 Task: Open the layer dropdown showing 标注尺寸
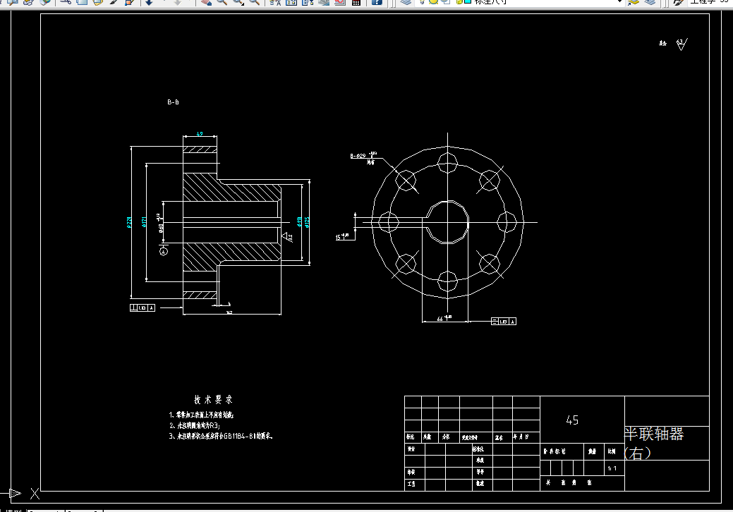519,2
